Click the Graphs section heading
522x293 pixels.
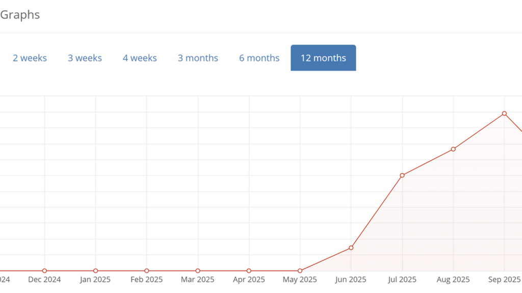(x=20, y=15)
